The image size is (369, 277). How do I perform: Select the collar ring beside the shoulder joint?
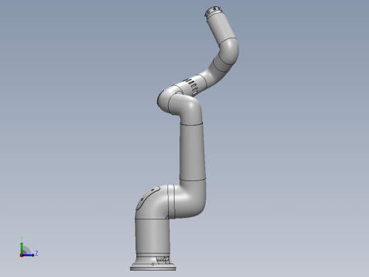pyautogui.click(x=171, y=201)
